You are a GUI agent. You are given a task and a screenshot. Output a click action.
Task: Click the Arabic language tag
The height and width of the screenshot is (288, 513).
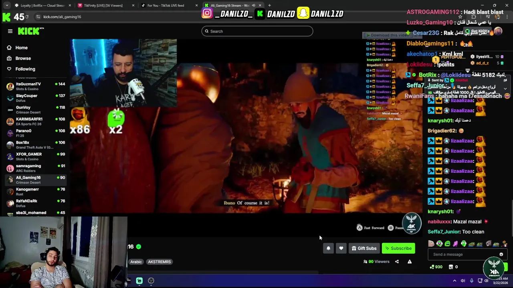136,262
